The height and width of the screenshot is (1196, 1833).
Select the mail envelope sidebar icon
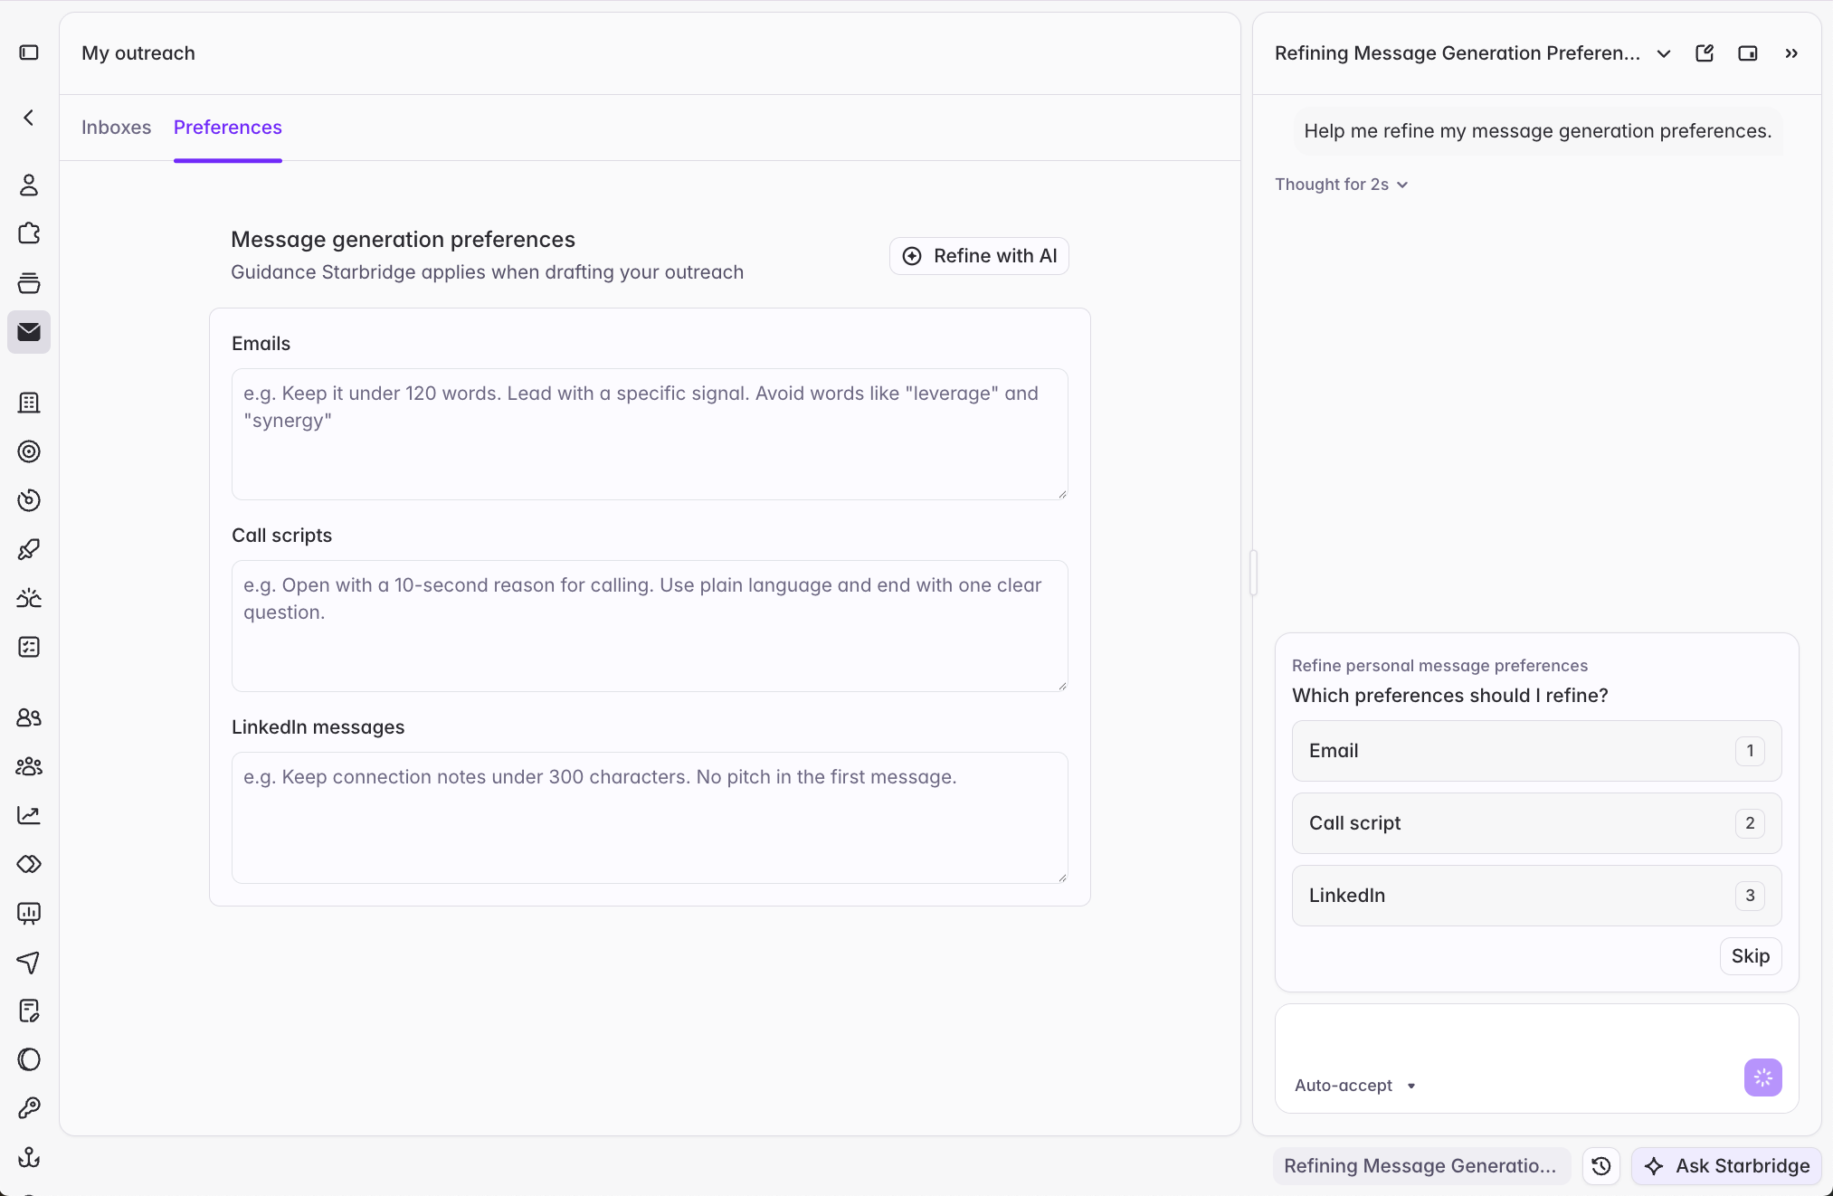click(29, 332)
